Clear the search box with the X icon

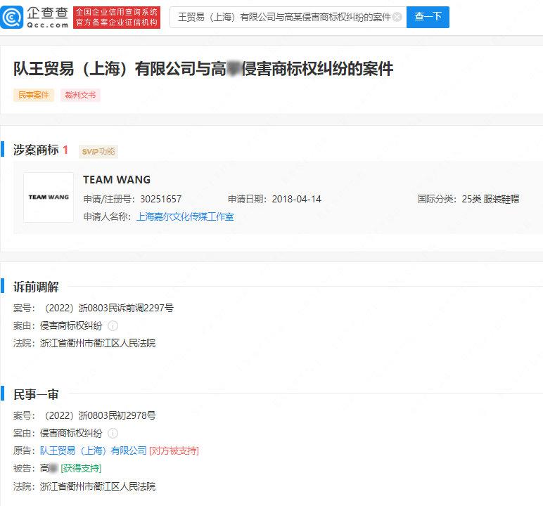(397, 17)
